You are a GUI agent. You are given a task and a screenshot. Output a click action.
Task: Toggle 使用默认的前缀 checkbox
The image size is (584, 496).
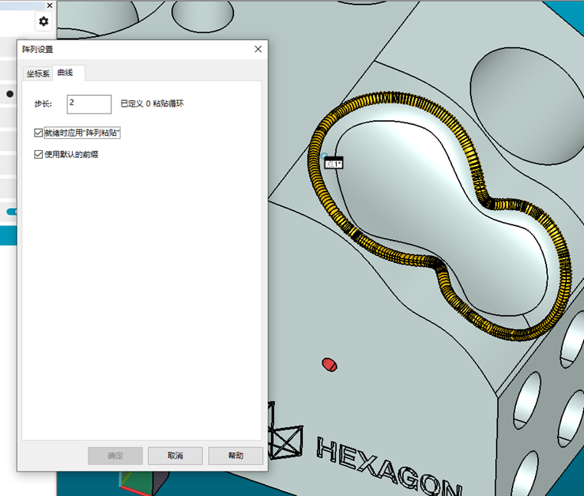click(x=39, y=154)
